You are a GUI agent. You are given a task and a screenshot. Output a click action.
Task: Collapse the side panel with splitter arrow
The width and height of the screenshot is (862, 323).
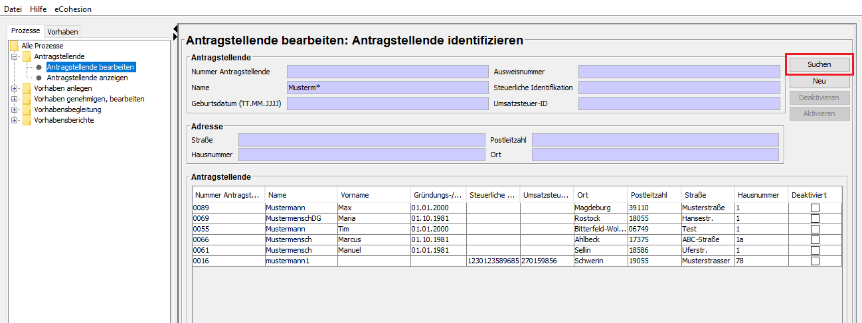pyautogui.click(x=175, y=29)
